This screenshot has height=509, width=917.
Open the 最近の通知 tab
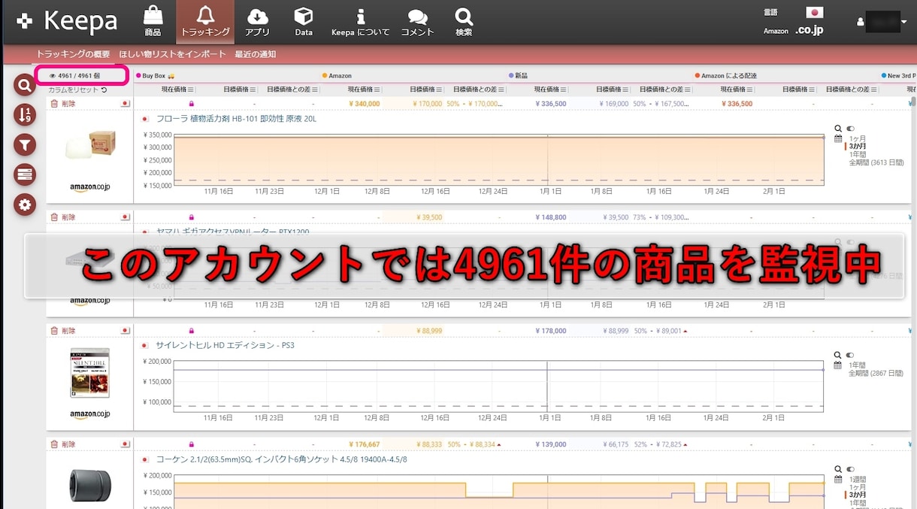[x=255, y=54]
